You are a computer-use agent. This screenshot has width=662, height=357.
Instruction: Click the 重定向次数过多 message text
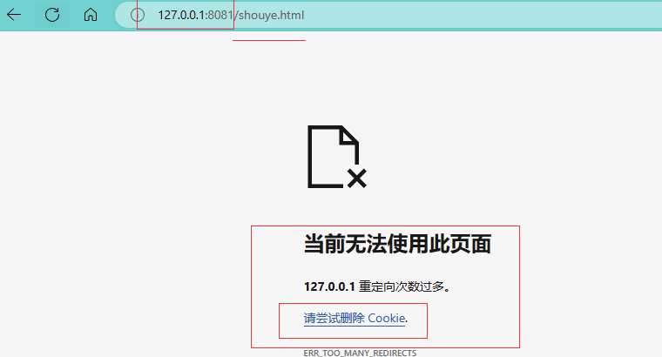coord(401,287)
